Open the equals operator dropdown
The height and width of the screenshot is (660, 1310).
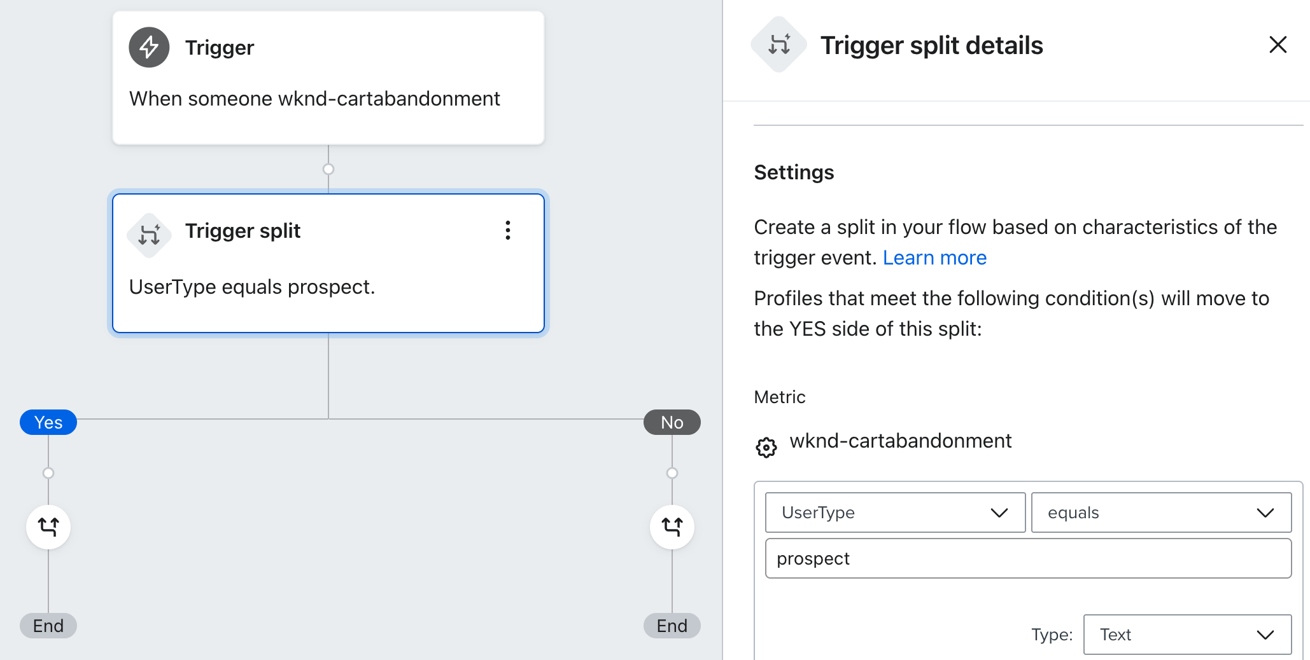click(x=1160, y=512)
